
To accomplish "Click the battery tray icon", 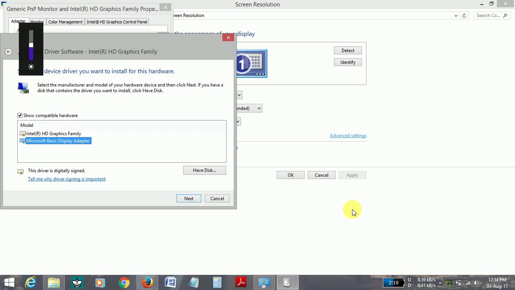I will tap(458, 283).
